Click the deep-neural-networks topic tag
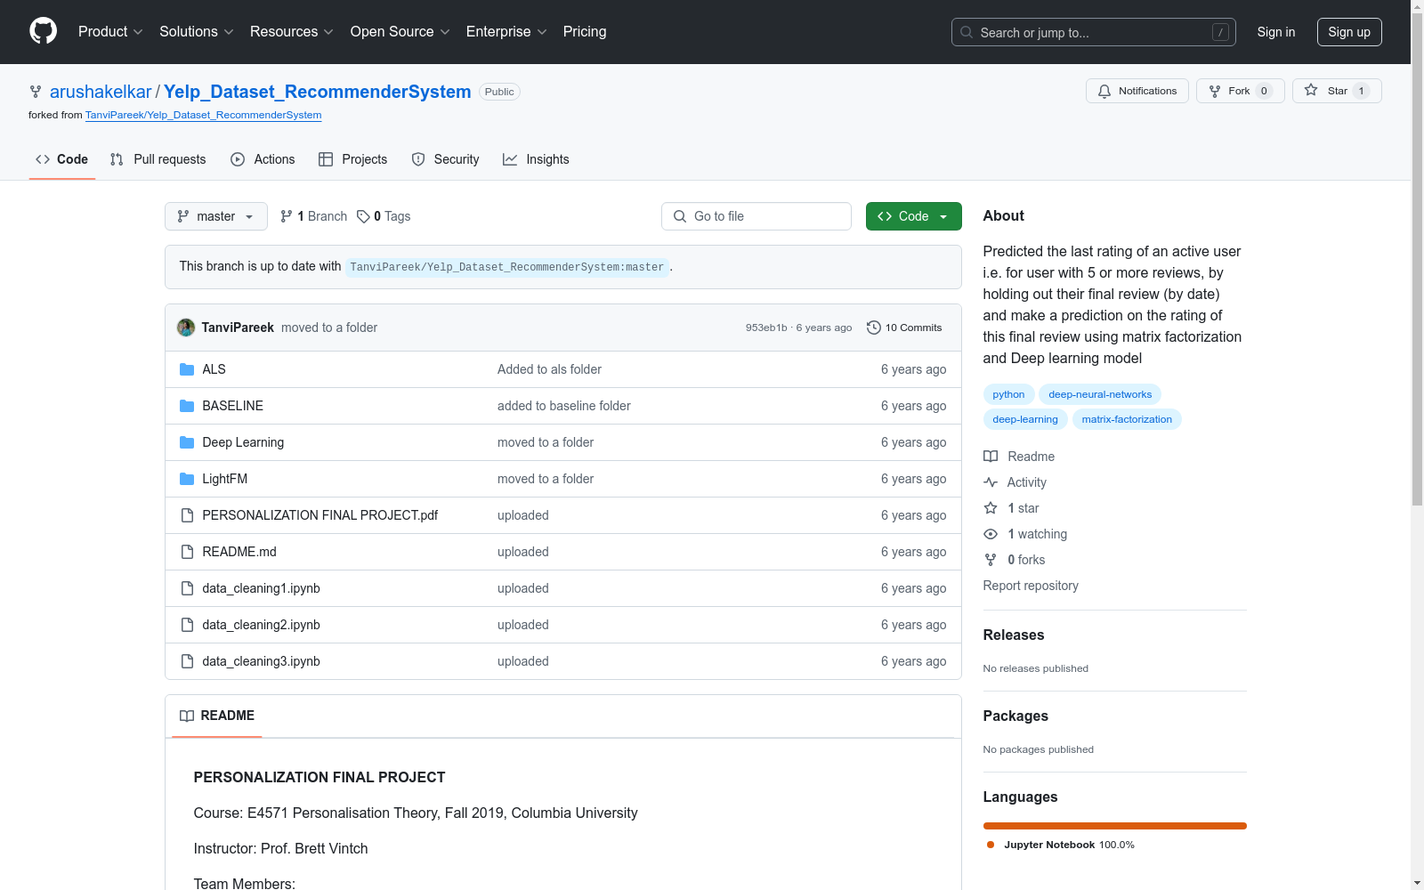This screenshot has height=890, width=1424. click(x=1100, y=394)
